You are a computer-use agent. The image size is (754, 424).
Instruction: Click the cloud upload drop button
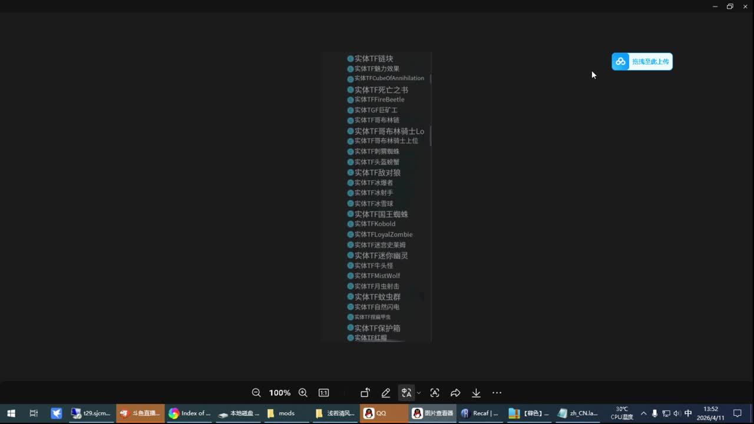click(x=642, y=61)
